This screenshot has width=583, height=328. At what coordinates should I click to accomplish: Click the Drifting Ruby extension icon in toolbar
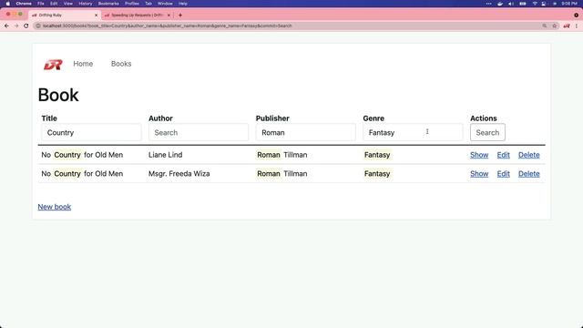567,26
